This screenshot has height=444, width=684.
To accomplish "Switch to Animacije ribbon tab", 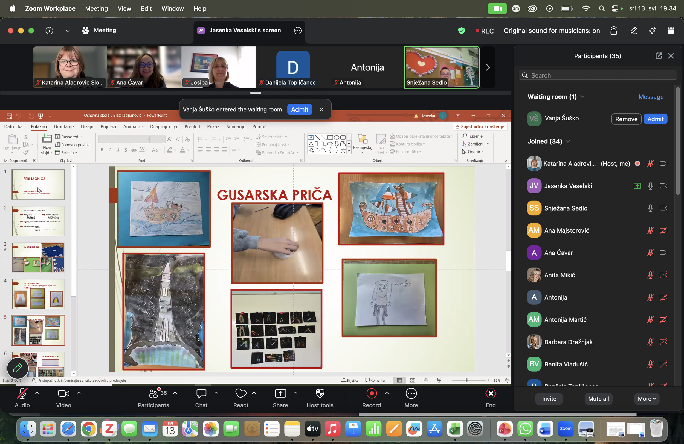I will (133, 126).
